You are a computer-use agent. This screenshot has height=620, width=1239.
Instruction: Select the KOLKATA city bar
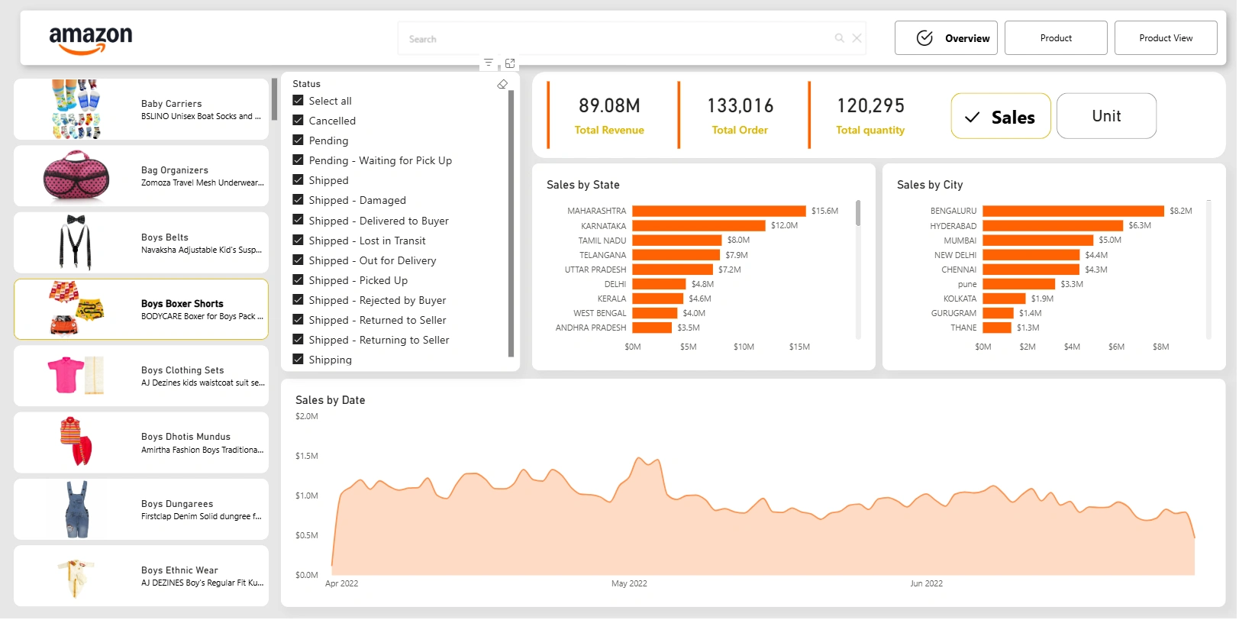click(x=1004, y=299)
